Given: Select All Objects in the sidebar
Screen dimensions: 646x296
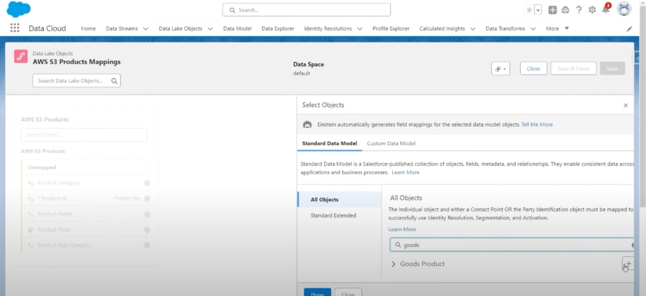Looking at the screenshot, I should click(340, 199).
